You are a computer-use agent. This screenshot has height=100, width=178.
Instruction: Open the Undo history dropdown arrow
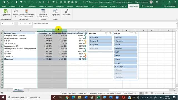pos(9,2)
